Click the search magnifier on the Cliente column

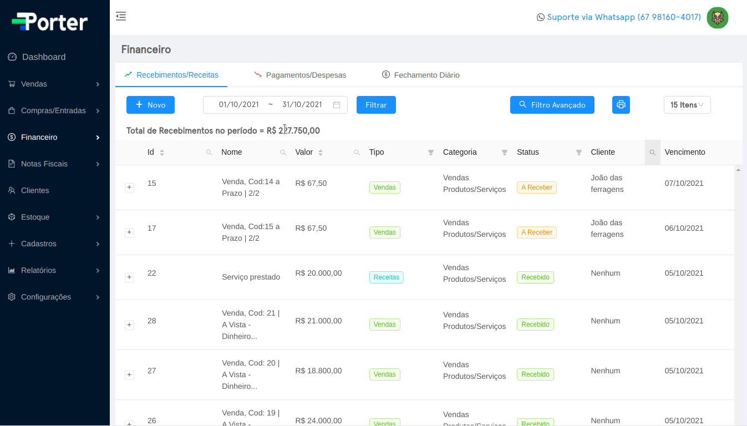click(x=652, y=152)
